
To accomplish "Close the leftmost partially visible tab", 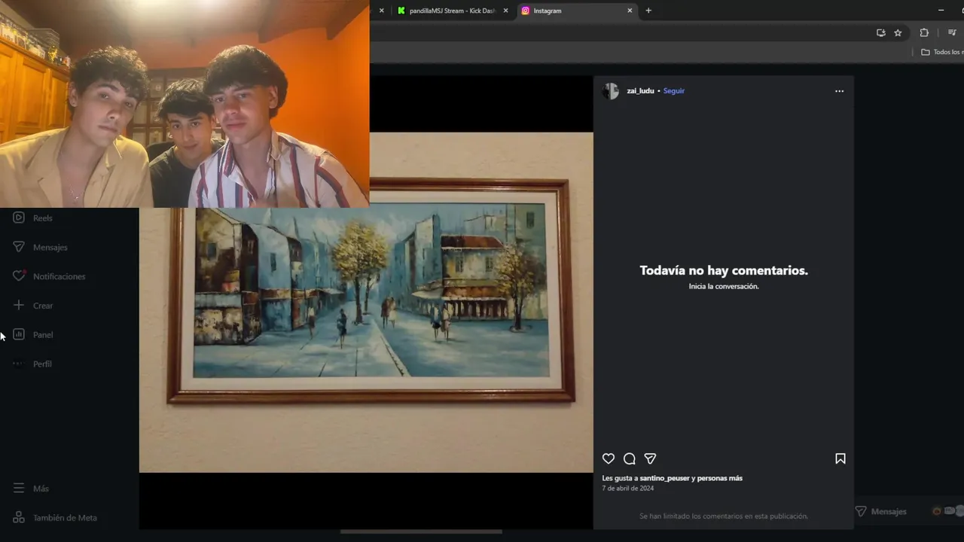I will (381, 11).
